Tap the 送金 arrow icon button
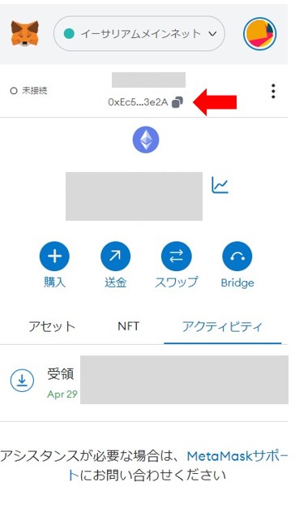This screenshot has width=295, height=517. click(115, 256)
